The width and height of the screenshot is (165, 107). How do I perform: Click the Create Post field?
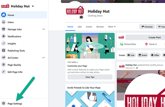tap(145, 37)
